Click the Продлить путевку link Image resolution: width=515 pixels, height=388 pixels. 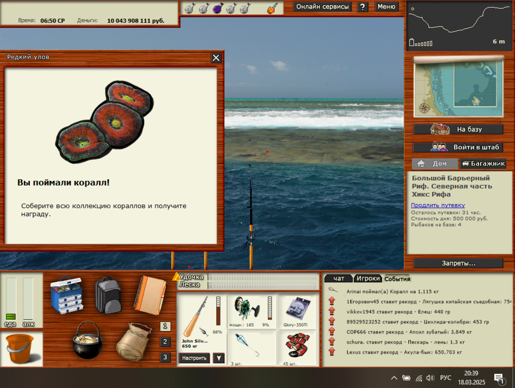[438, 205]
